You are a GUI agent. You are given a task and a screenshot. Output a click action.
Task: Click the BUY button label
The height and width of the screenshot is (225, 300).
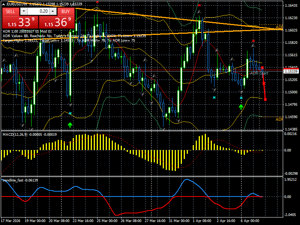(66, 12)
